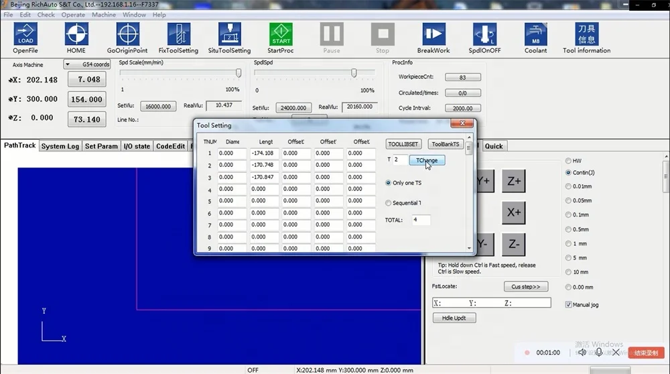The image size is (670, 374).
Task: Open the Machine menu
Action: click(103, 15)
